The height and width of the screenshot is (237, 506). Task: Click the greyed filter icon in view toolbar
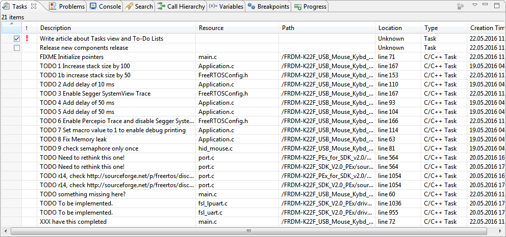(x=460, y=6)
